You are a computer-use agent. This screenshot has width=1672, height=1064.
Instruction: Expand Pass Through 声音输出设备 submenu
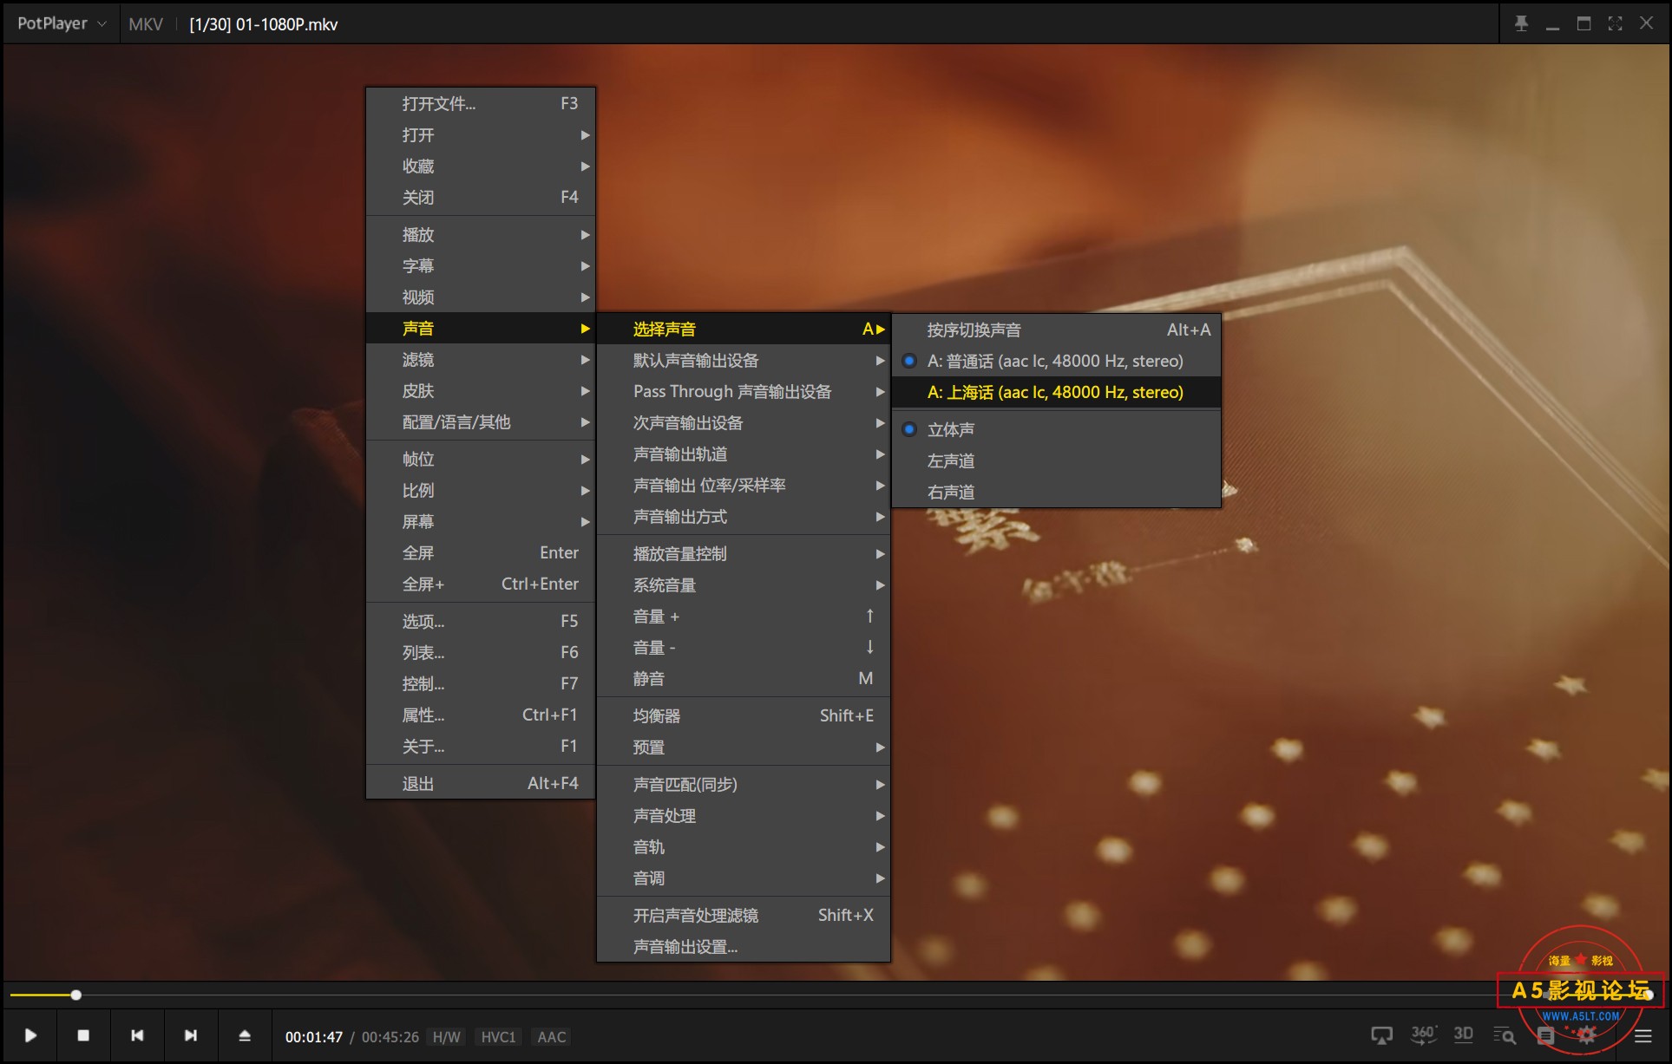(744, 391)
